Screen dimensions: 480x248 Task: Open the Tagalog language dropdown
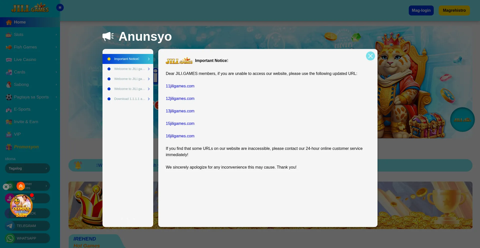point(27,168)
